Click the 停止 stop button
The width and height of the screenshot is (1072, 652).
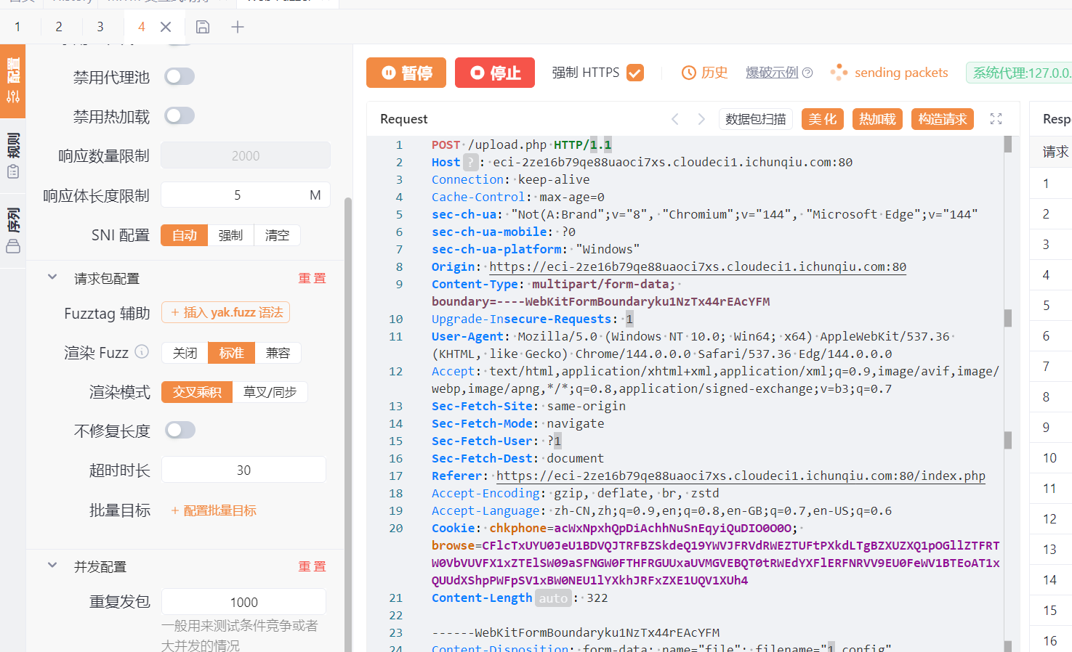(495, 73)
